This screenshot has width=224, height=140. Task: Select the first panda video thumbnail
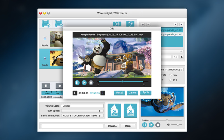coord(57,39)
